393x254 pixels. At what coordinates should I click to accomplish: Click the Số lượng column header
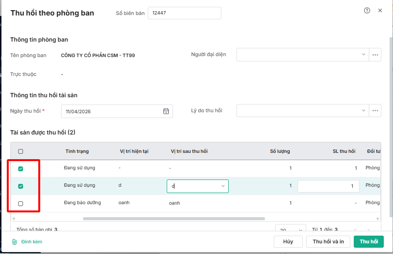coord(280,151)
